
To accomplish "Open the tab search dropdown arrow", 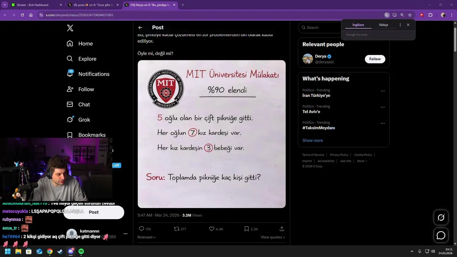I will 5,5.
